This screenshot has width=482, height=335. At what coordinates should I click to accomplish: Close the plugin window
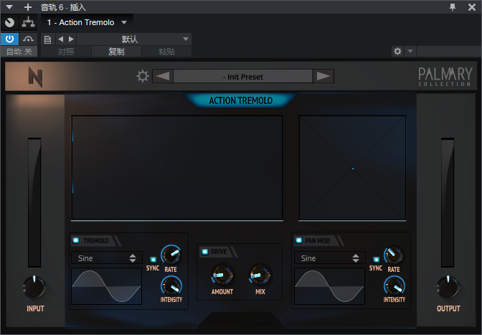(x=472, y=7)
